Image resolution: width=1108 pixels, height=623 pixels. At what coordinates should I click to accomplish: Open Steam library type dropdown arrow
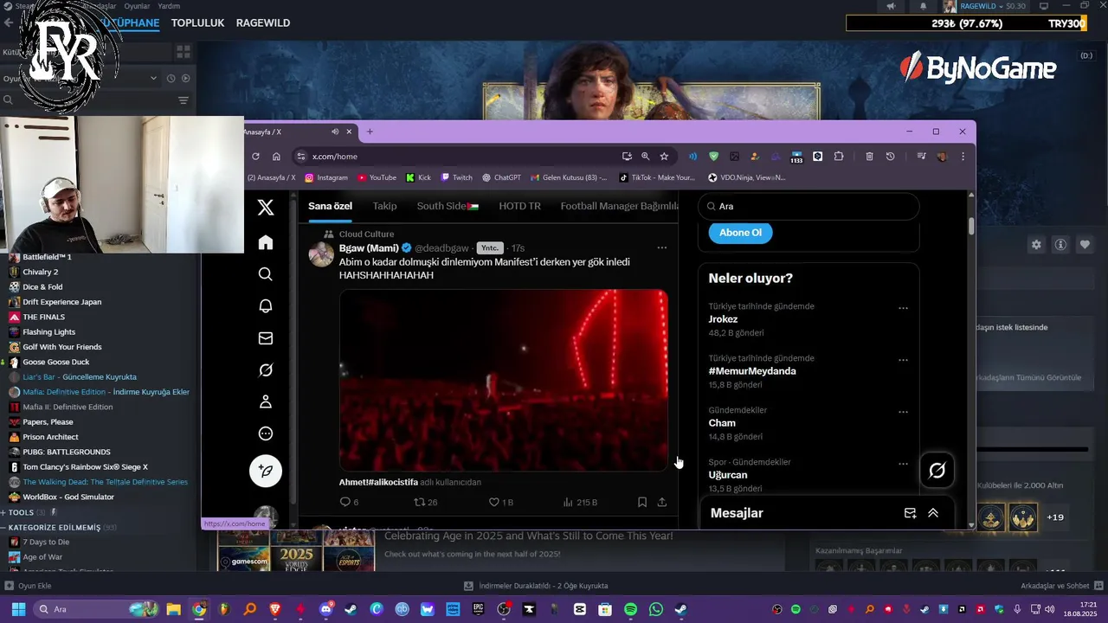pyautogui.click(x=154, y=78)
